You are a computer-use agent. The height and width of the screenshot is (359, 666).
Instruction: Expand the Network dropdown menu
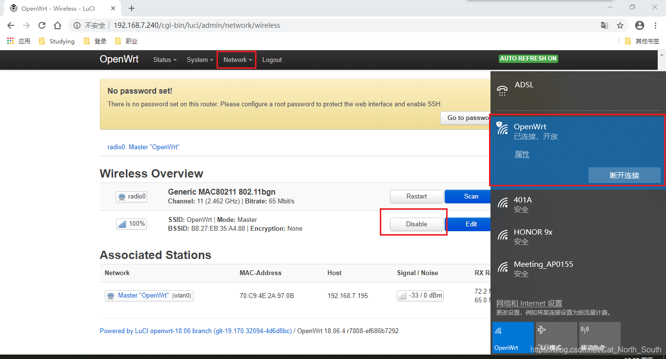(238, 60)
